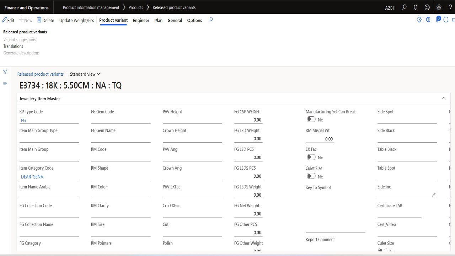Open the AZBH company picker
Image resolution: width=455 pixels, height=256 pixels.
(x=390, y=8)
